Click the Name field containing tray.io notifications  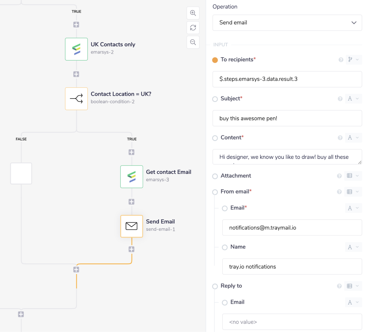pyautogui.click(x=292, y=267)
